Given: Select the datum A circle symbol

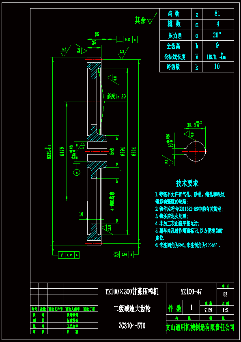Looking at the screenshot, I should (76, 172).
